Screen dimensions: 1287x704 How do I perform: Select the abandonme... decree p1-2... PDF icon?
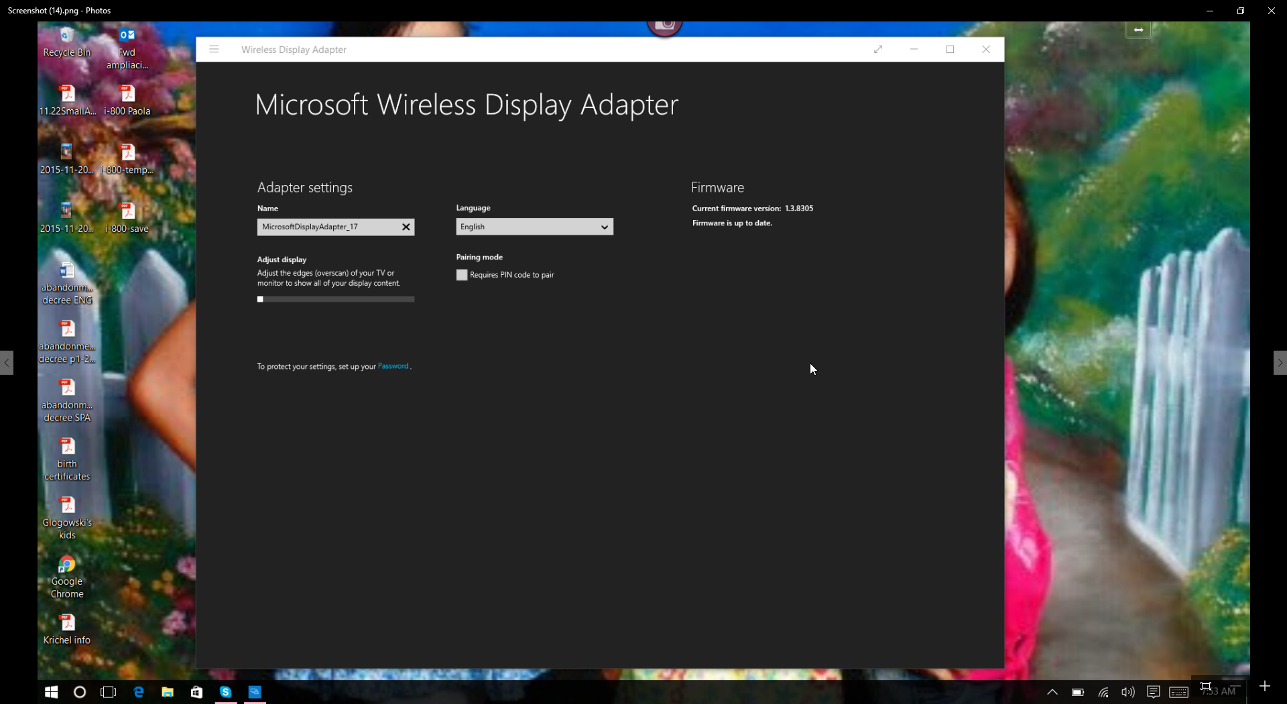(x=67, y=343)
